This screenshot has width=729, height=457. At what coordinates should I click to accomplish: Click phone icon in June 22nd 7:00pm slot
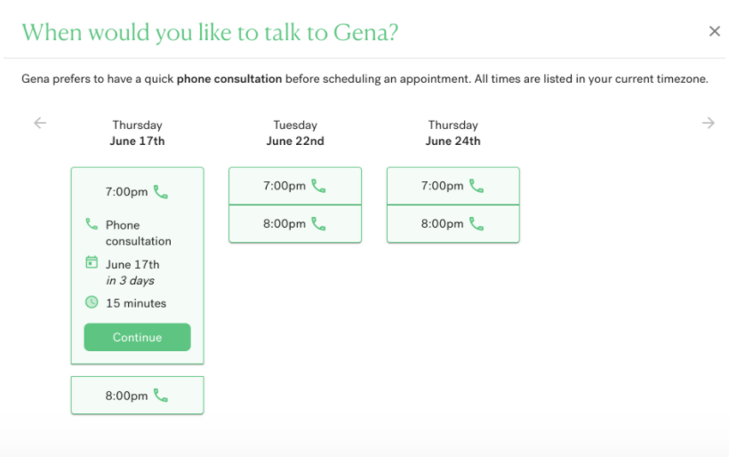point(318,186)
